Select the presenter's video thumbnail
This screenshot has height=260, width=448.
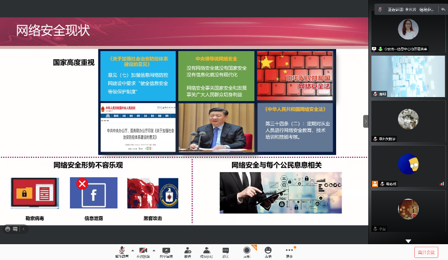[408, 30]
